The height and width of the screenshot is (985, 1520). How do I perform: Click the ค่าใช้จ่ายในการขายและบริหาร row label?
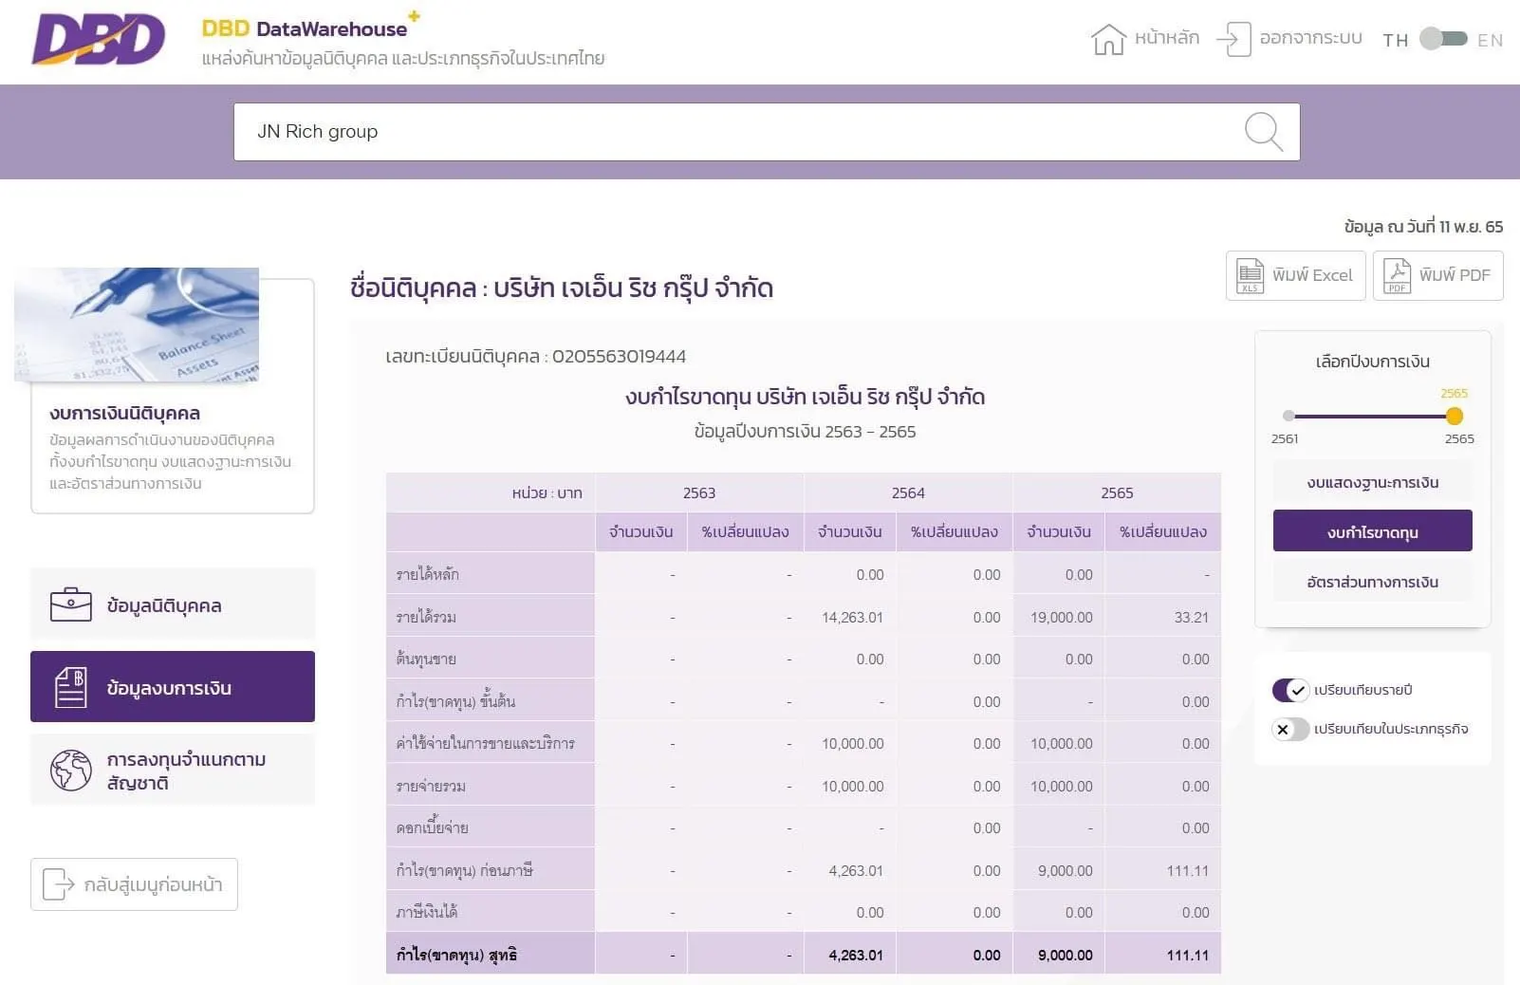486,743
